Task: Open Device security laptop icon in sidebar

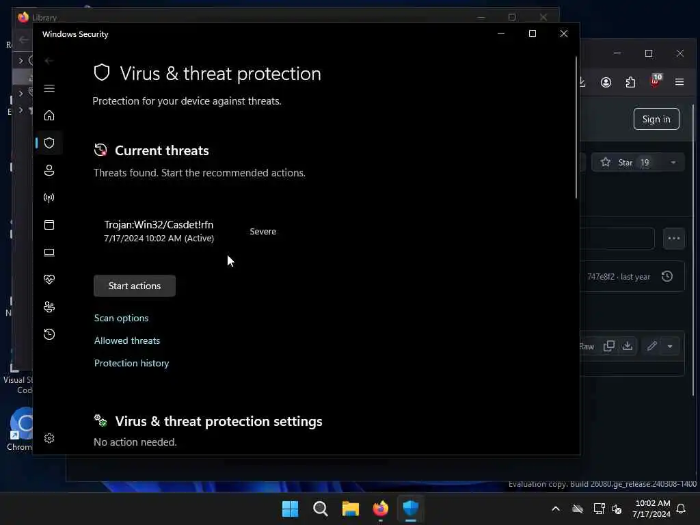Action: [x=49, y=252]
